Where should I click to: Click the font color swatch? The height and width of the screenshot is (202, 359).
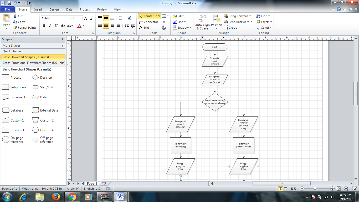tap(80, 26)
